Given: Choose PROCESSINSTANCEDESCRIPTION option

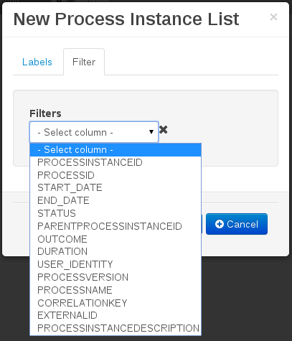Looking at the screenshot, I should [116, 328].
